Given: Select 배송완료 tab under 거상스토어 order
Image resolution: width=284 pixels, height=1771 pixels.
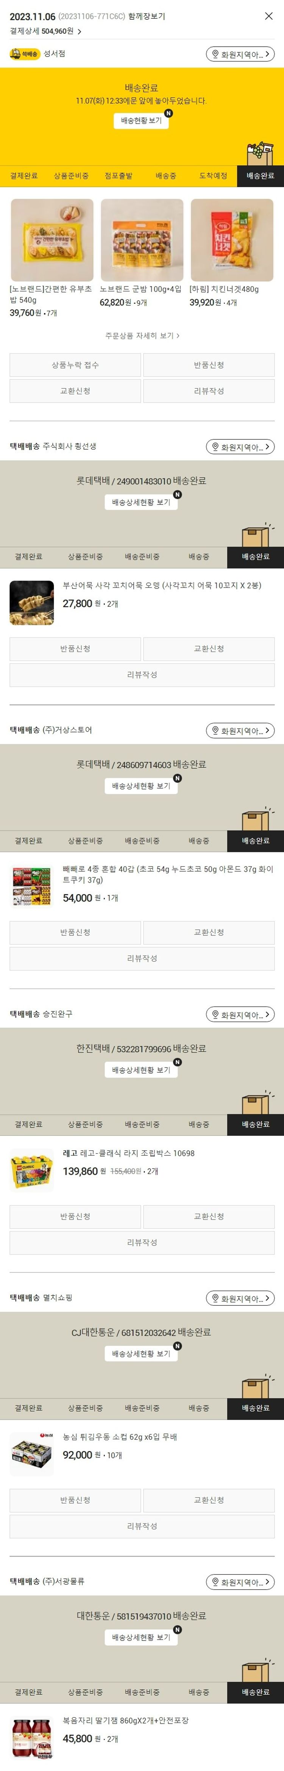Looking at the screenshot, I should (255, 841).
